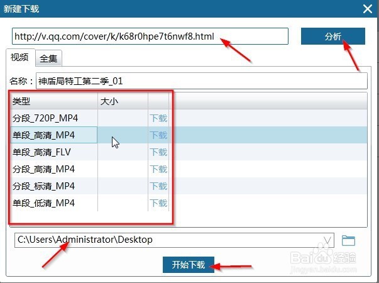The width and height of the screenshot is (379, 283).
Task: Focus the video URL input field
Action: [x=150, y=36]
